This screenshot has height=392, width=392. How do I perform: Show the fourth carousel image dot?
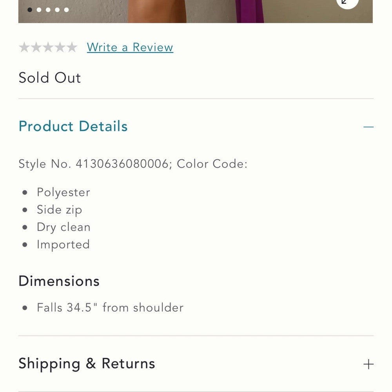click(x=57, y=10)
